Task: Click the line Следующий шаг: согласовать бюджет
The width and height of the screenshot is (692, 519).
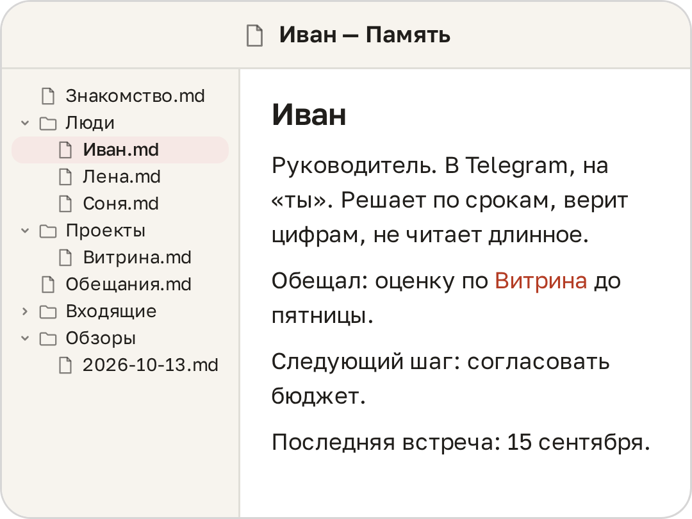Action: point(440,379)
